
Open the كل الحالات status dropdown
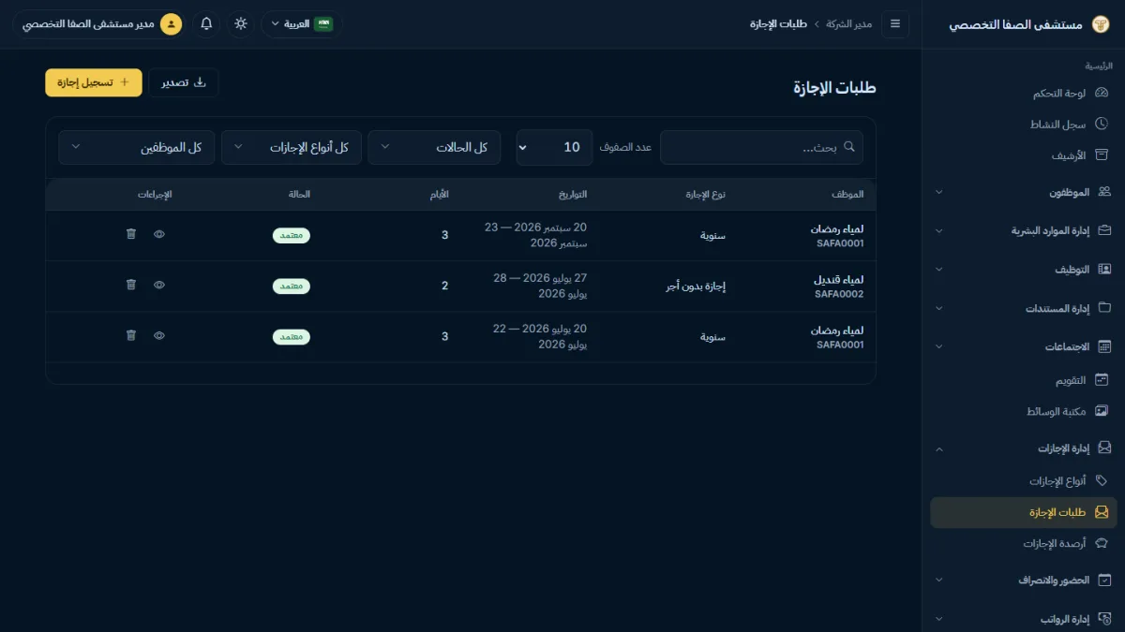tap(434, 147)
